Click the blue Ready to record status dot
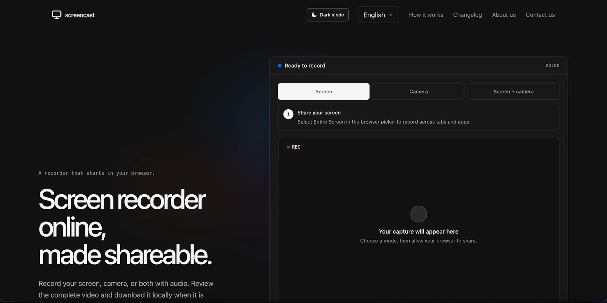The image size is (607, 303). click(x=280, y=66)
